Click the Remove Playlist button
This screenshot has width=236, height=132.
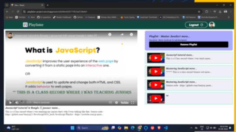188,44
